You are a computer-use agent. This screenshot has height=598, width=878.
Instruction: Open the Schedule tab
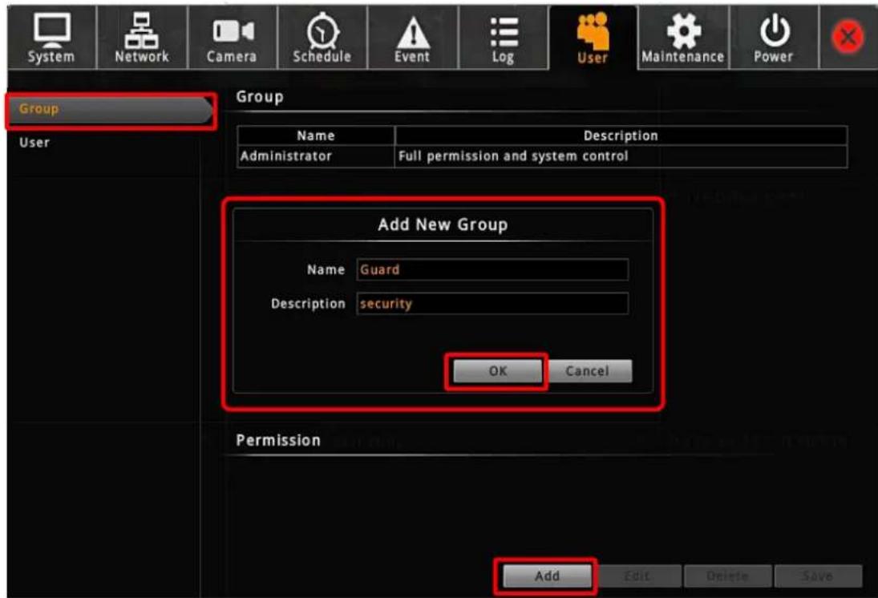322,38
